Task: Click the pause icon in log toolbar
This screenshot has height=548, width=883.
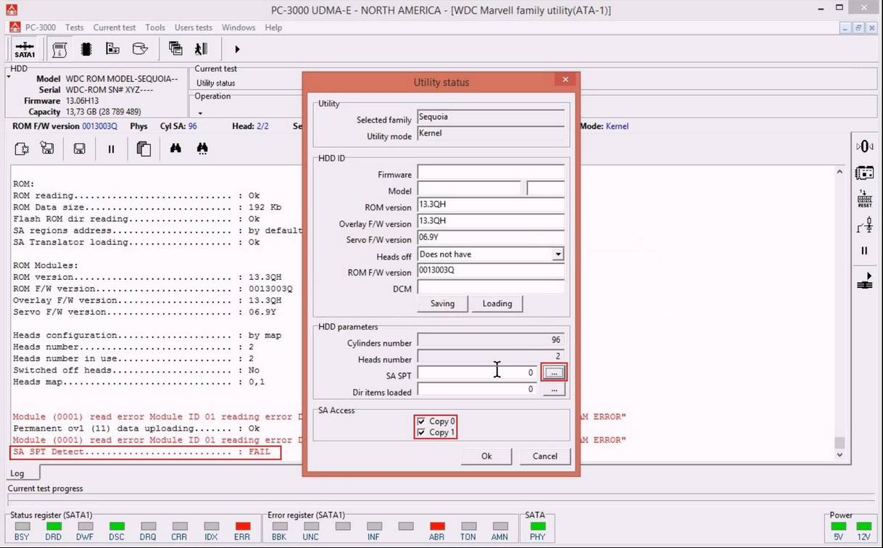Action: coord(111,149)
